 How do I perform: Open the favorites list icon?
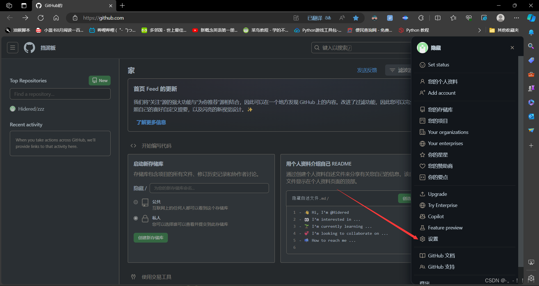[x=453, y=18]
